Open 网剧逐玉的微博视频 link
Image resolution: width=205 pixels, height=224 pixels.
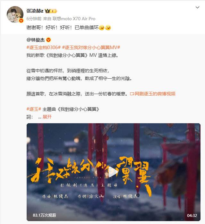[x=155, y=94]
